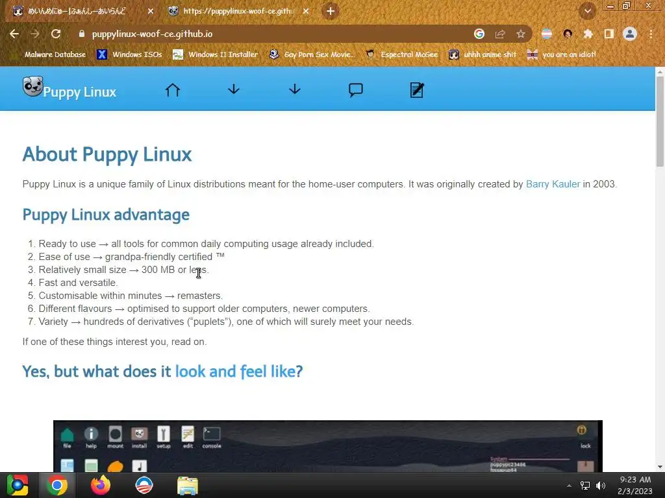The image size is (665, 498).
Task: Open File Explorer from the taskbar
Action: tap(188, 486)
